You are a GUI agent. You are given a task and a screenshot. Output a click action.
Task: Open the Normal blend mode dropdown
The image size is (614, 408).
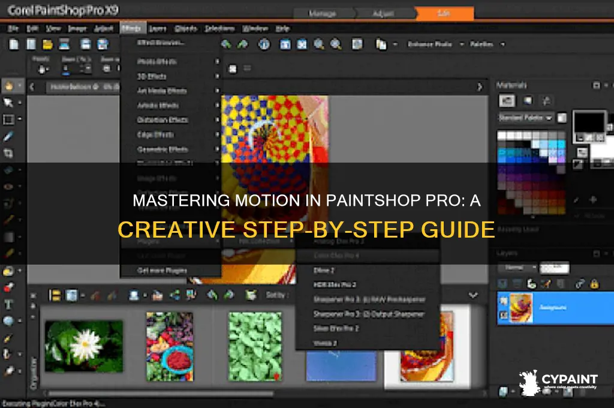click(517, 268)
